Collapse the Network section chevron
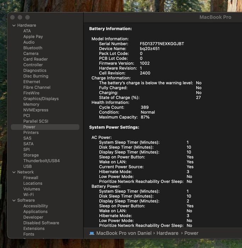Screen dimensions: 242x248 click(x=14, y=172)
